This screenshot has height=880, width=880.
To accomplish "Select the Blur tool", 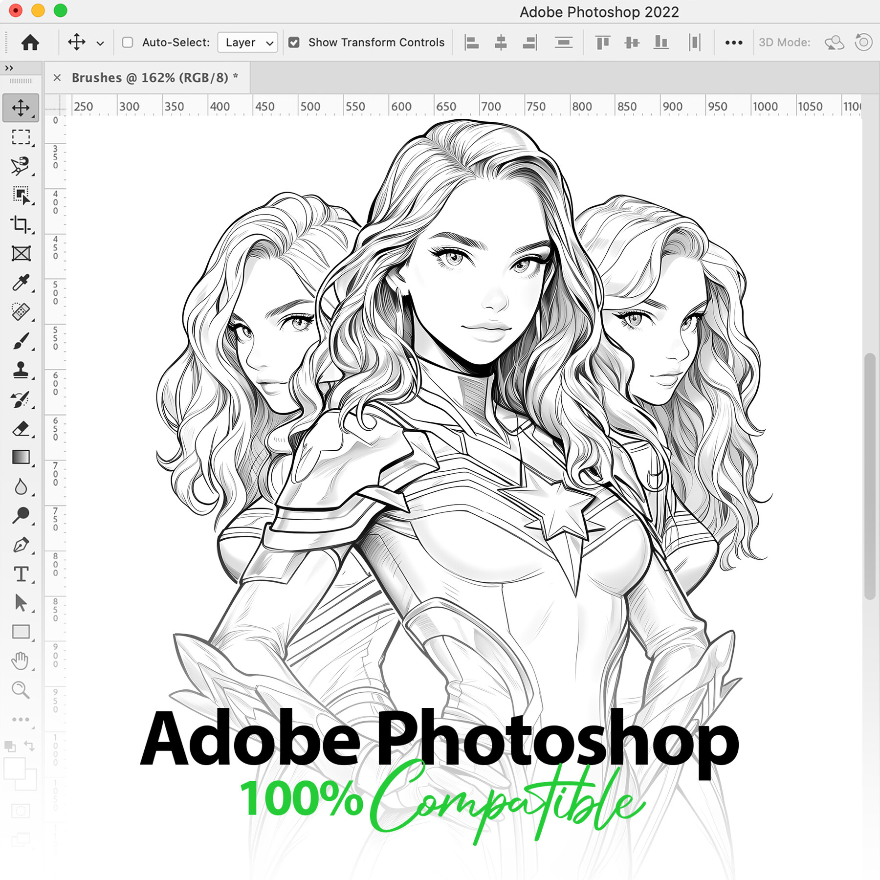I will pos(21,486).
